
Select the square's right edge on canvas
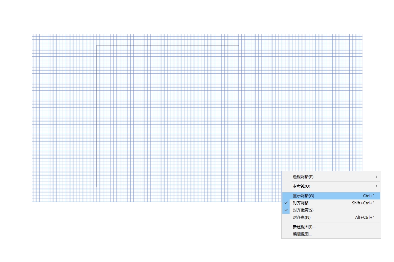(239, 116)
